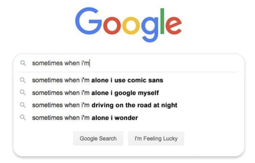
Task: Click the red letter e ending the logo
Action: click(x=174, y=26)
